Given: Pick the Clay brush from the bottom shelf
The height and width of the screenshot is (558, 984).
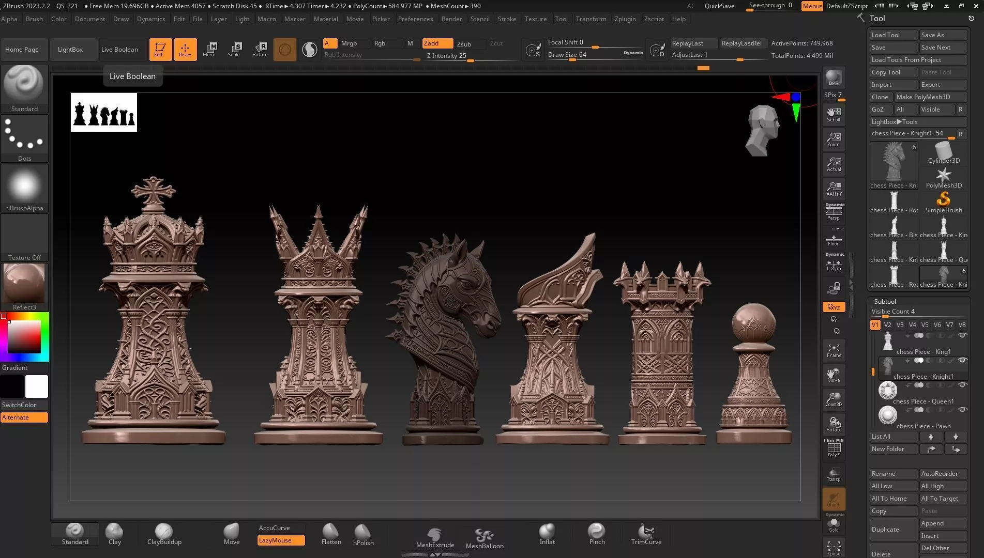Looking at the screenshot, I should 114,534.
